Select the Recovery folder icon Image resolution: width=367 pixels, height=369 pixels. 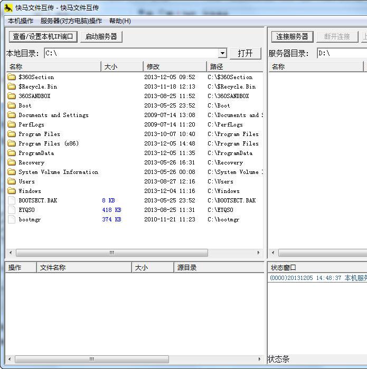pyautogui.click(x=12, y=162)
